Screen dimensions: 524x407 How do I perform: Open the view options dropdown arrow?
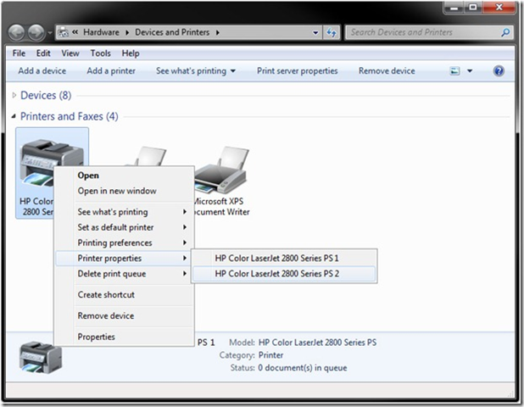(x=471, y=71)
